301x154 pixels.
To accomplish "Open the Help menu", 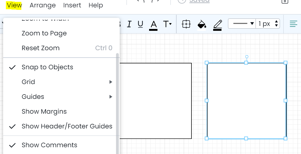I will [x=96, y=5].
